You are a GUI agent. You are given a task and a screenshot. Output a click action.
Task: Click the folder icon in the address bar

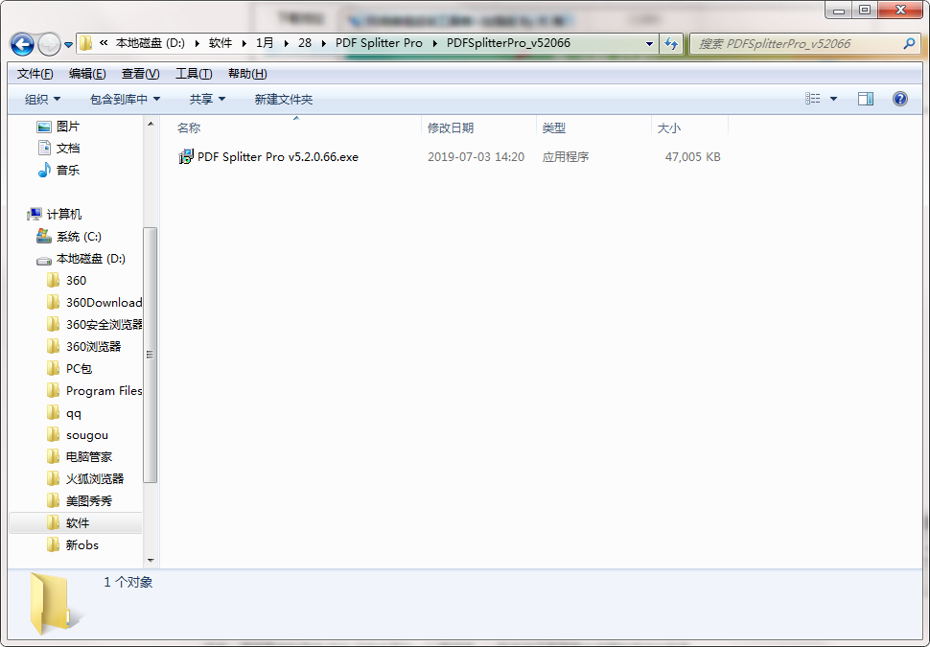(x=86, y=43)
